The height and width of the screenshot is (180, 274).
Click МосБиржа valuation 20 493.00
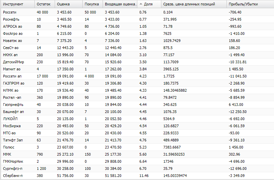[65, 126]
